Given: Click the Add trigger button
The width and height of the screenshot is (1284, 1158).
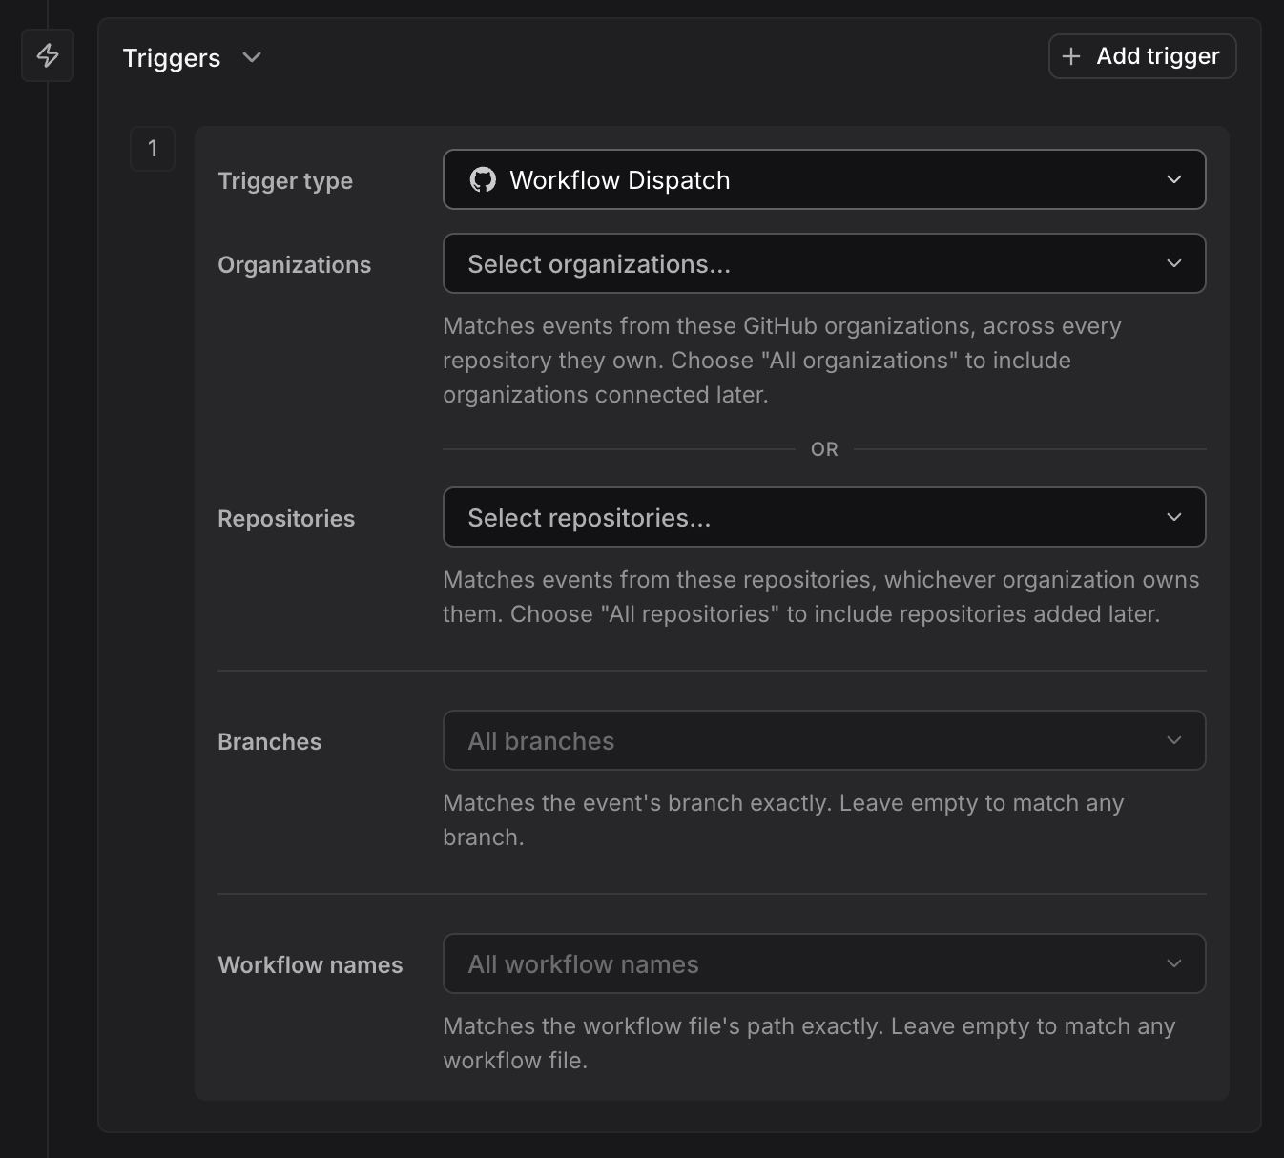Looking at the screenshot, I should point(1142,56).
